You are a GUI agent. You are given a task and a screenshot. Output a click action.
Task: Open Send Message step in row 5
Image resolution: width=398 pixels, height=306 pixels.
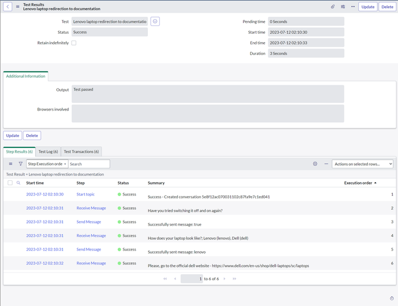pyautogui.click(x=89, y=249)
